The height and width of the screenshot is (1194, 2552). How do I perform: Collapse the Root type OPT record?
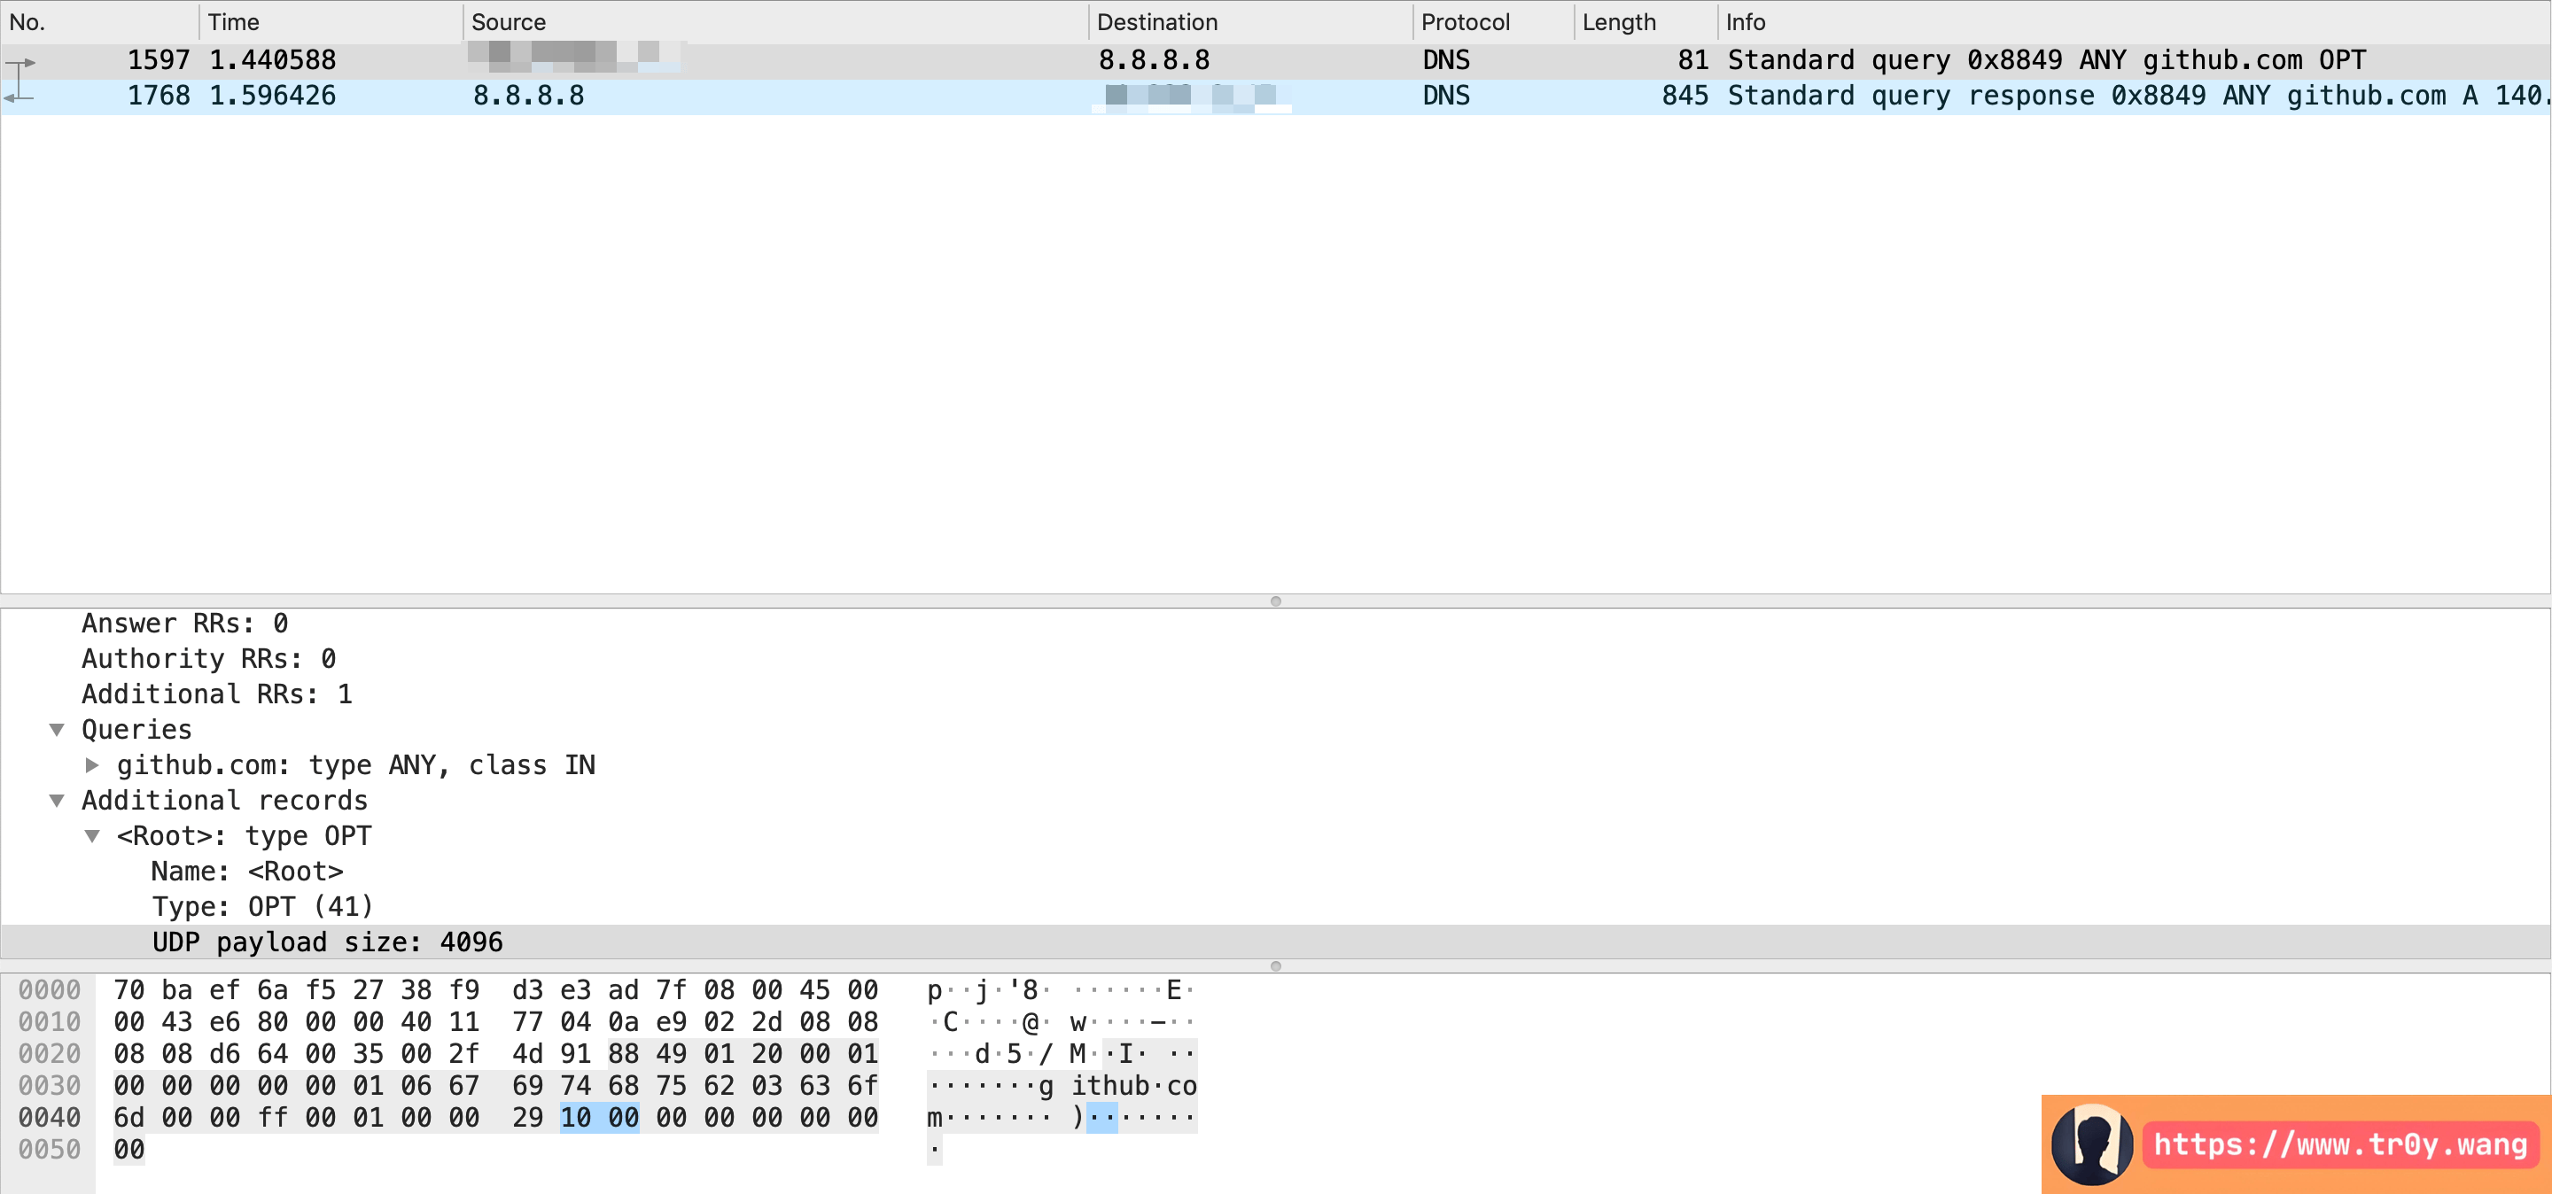click(x=92, y=835)
